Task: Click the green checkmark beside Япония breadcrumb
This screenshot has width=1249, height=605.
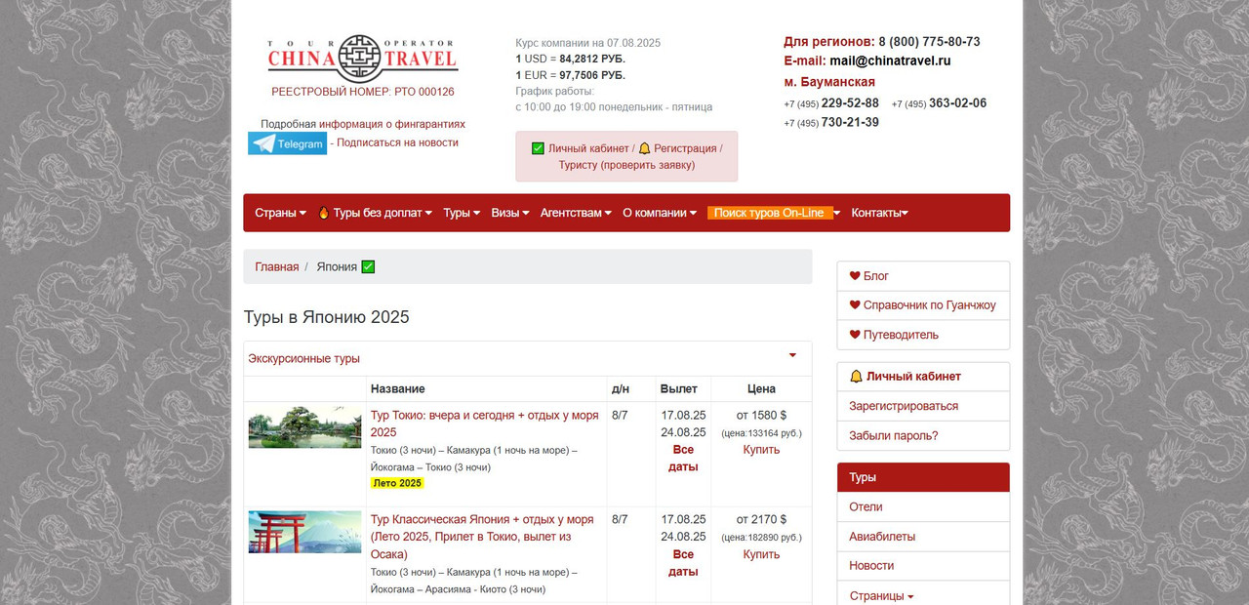Action: point(368,267)
